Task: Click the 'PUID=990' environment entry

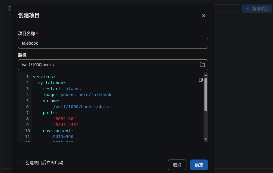Action: tap(63, 137)
